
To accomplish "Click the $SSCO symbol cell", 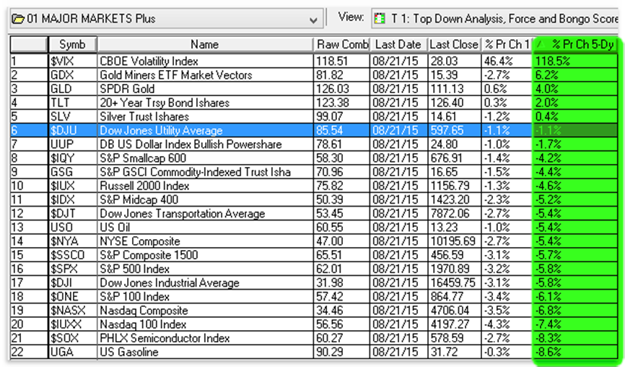I will point(73,255).
